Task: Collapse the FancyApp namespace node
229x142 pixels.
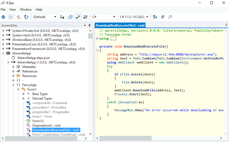Action: (x=13, y=85)
